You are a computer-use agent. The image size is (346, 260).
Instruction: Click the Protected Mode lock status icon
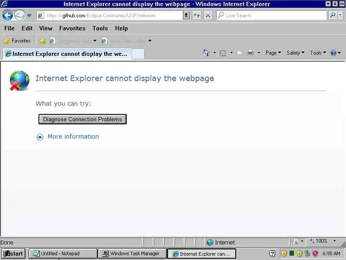pyautogui.click(x=295, y=242)
